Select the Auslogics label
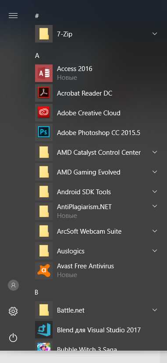Viewport: 167px width, 363px height. point(71,251)
